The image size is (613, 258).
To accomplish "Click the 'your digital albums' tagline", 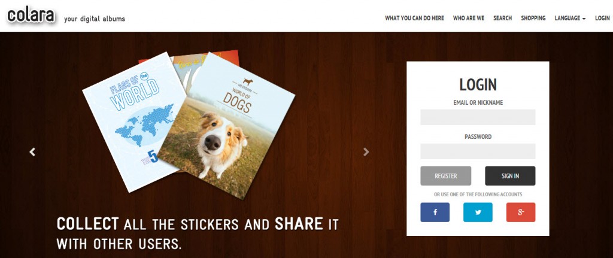I will (x=95, y=19).
